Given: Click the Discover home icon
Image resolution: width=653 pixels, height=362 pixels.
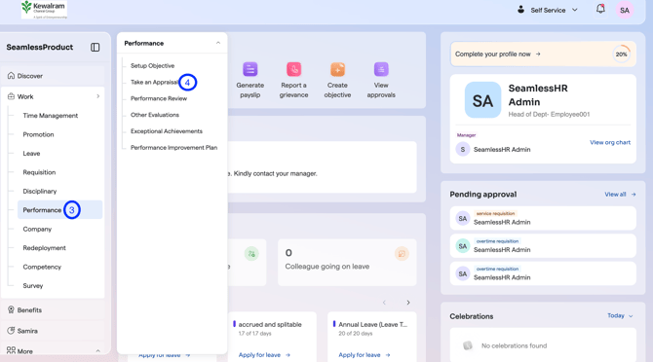Looking at the screenshot, I should [12, 76].
